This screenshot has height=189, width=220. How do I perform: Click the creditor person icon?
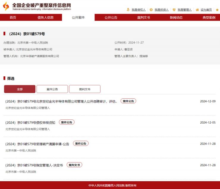tap(128, 10)
